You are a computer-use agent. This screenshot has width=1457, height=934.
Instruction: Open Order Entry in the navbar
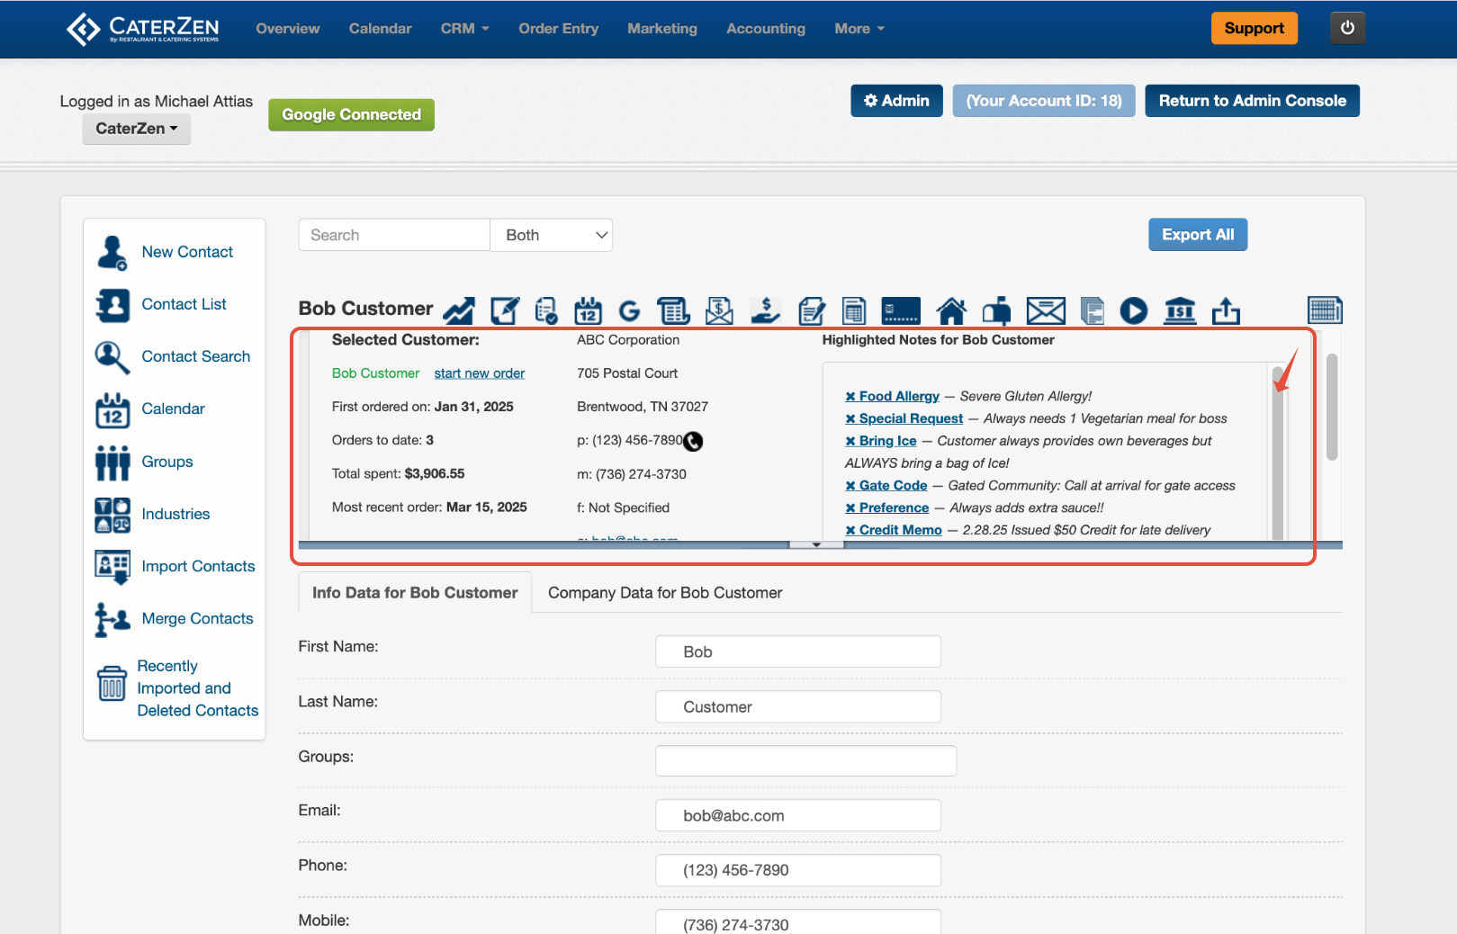point(559,29)
